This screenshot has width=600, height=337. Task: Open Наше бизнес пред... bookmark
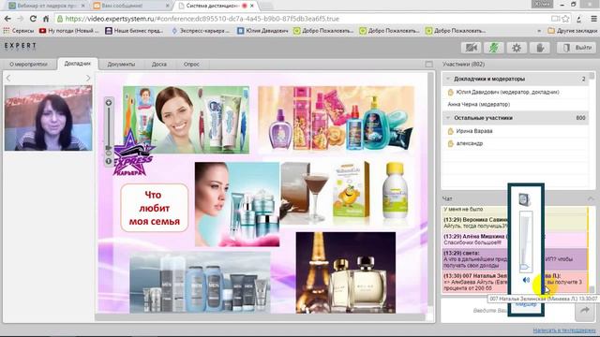point(134,31)
